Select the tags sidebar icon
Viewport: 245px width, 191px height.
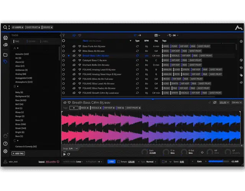[x=5, y=62]
